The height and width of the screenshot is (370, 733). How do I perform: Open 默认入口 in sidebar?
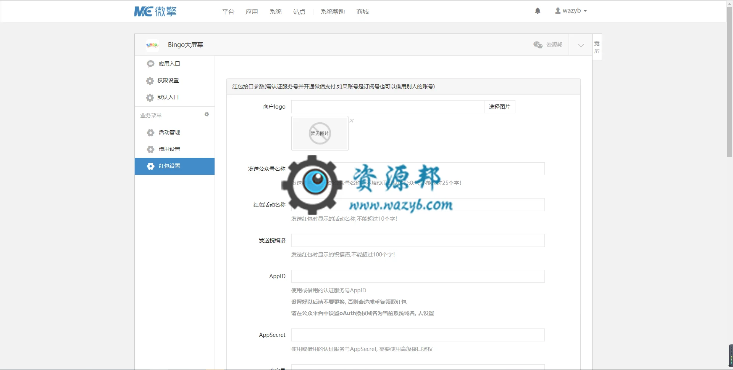click(x=174, y=97)
